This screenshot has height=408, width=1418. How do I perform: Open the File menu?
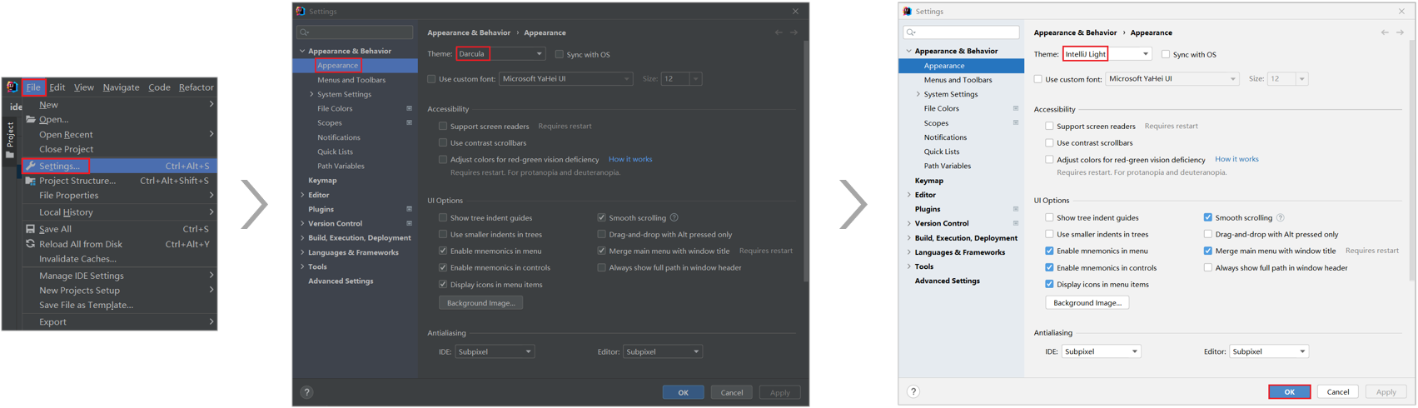(33, 87)
